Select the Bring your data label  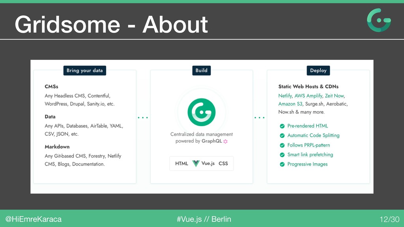coord(85,71)
